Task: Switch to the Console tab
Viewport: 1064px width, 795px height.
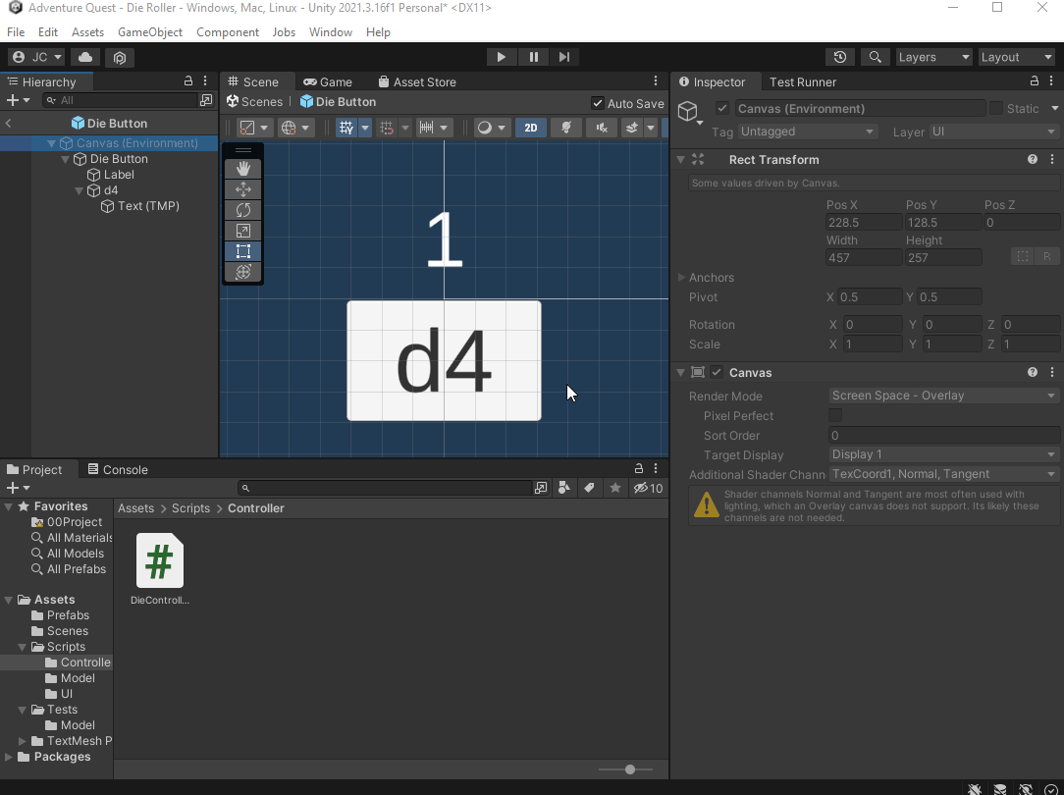Action: pos(118,469)
